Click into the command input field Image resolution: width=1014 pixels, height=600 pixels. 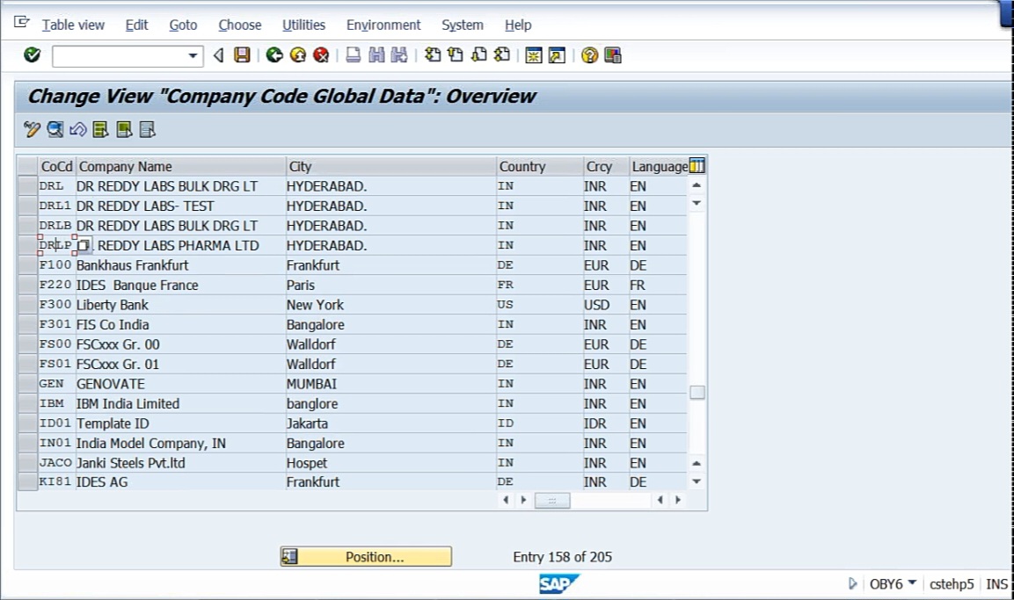tap(120, 56)
